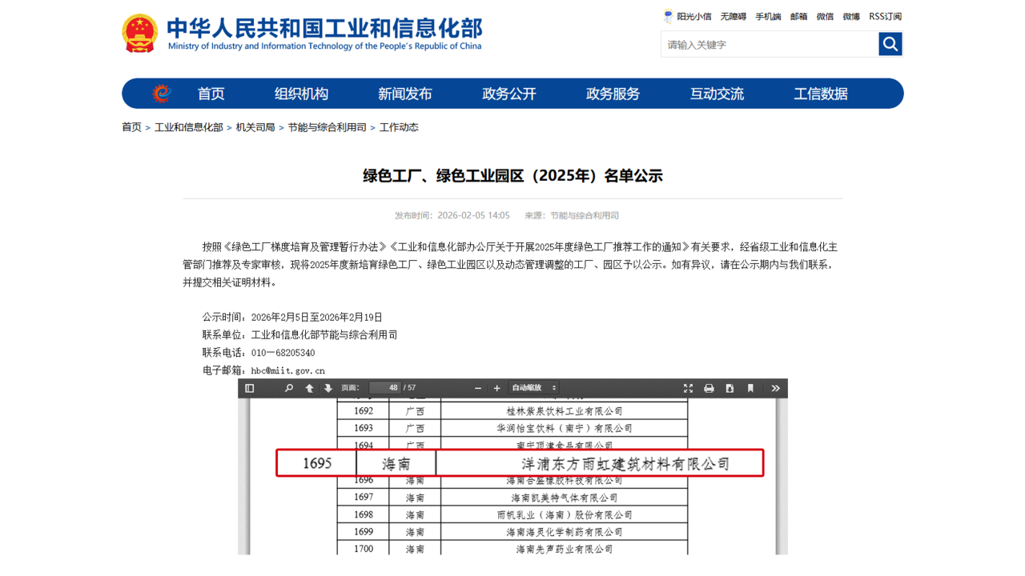
Task: Open the 政务公开 menu
Action: (x=509, y=94)
